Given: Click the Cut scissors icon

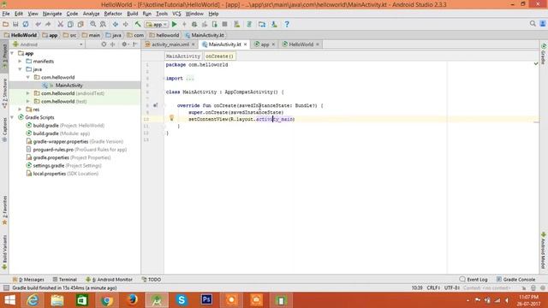Looking at the screenshot, I should [60, 24].
